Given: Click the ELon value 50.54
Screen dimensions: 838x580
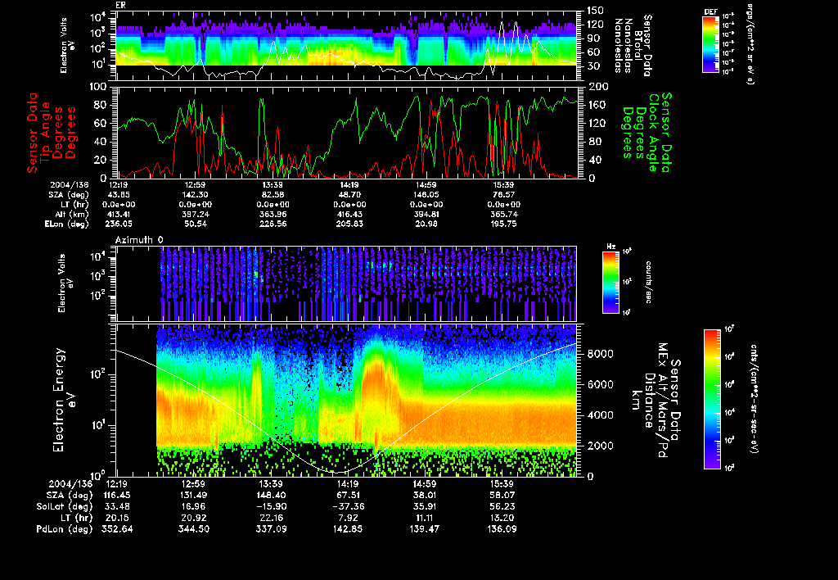Looking at the screenshot, I should pyautogui.click(x=196, y=224).
